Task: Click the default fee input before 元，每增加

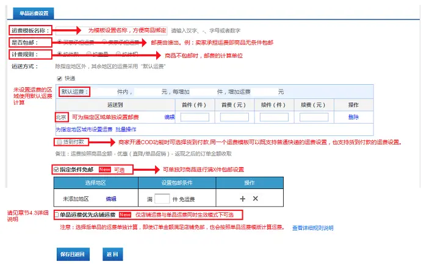Action: pos(147,92)
